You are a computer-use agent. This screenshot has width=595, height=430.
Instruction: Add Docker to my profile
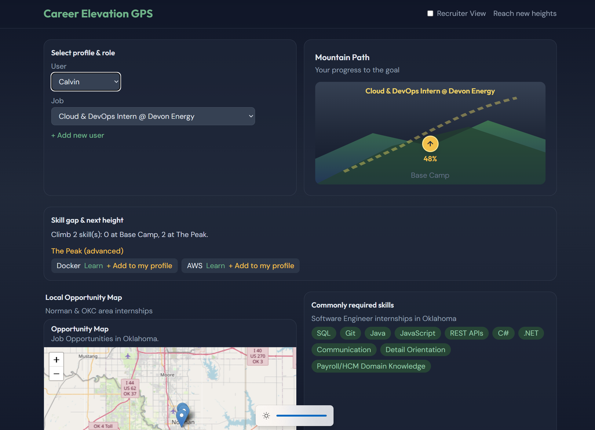pos(139,266)
